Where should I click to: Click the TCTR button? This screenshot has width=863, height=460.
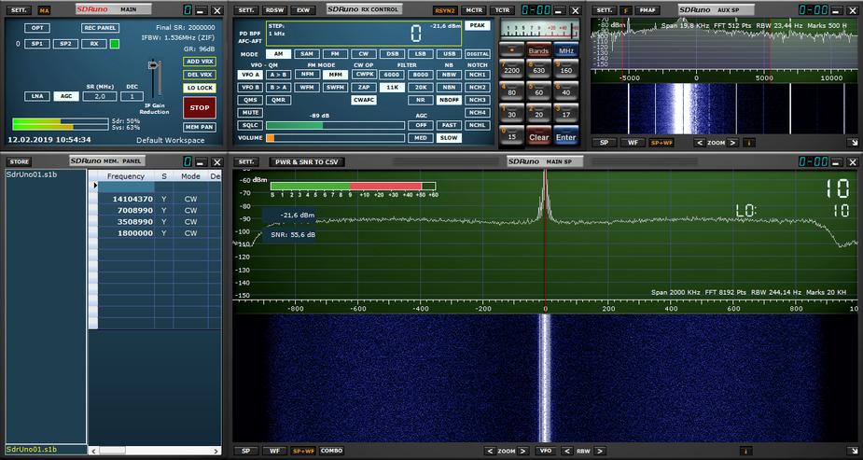501,10
